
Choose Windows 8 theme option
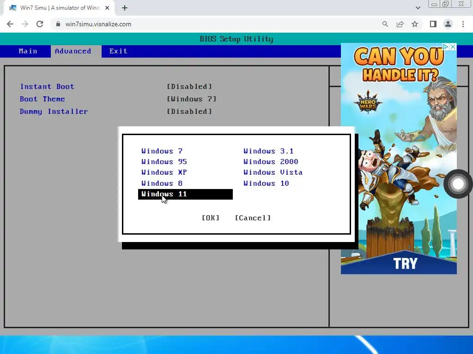pos(162,183)
